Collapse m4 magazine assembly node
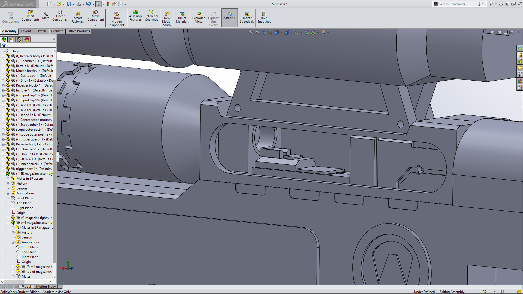Image resolution: width=523 pixels, height=294 pixels. [x=8, y=223]
